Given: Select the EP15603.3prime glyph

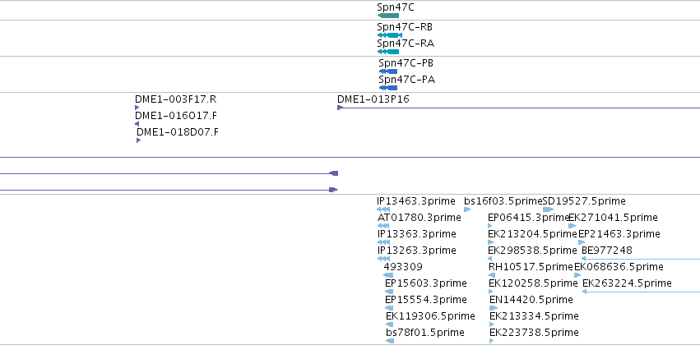Looking at the screenshot, I should [x=389, y=292].
